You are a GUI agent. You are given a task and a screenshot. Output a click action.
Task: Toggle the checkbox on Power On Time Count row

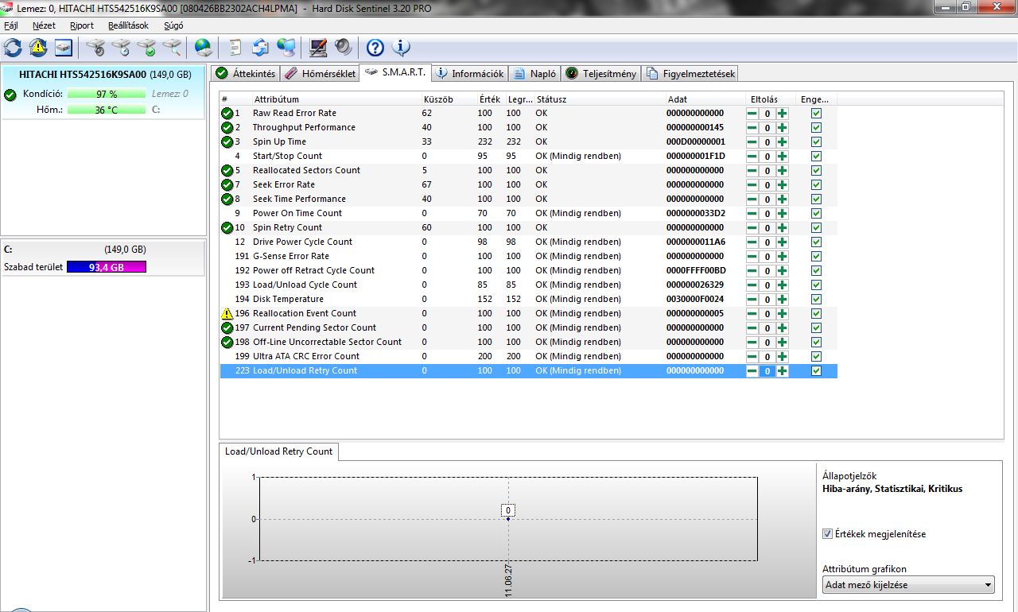click(816, 214)
